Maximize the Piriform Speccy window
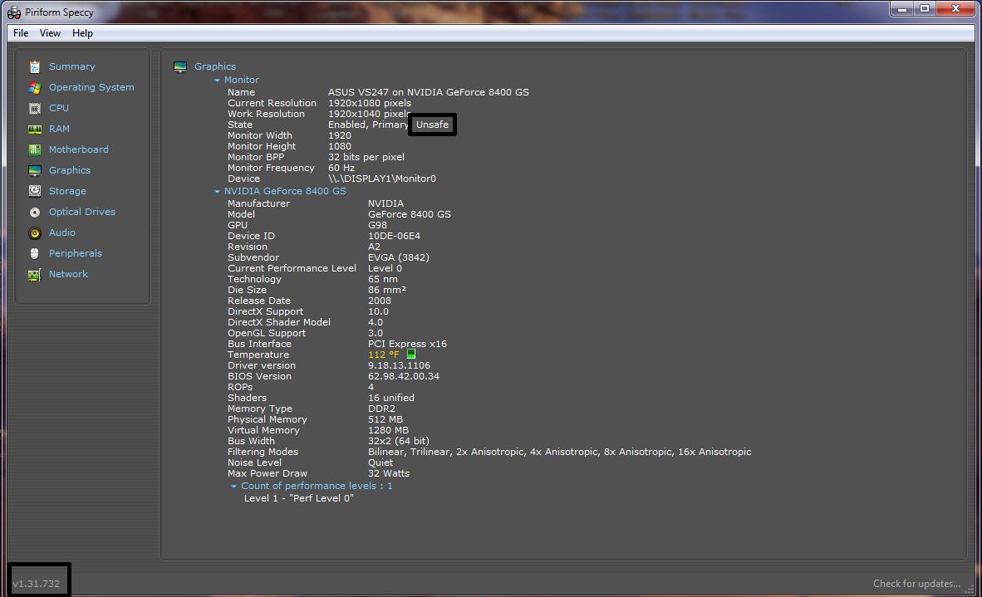This screenshot has height=597, width=982. pyautogui.click(x=925, y=9)
